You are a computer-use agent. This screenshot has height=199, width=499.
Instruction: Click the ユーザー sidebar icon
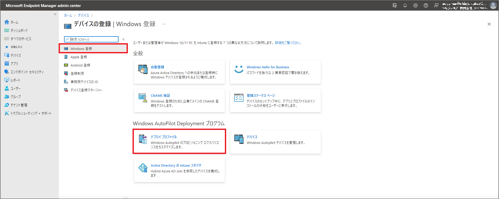click(x=7, y=89)
